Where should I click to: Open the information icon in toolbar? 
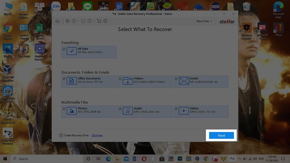click(83, 21)
